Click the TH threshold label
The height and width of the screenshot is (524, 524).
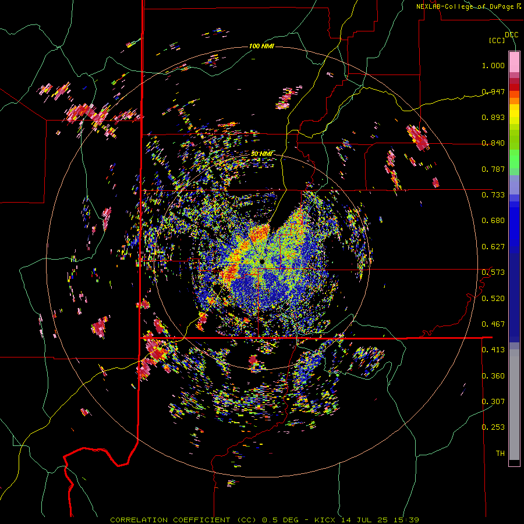(x=500, y=454)
